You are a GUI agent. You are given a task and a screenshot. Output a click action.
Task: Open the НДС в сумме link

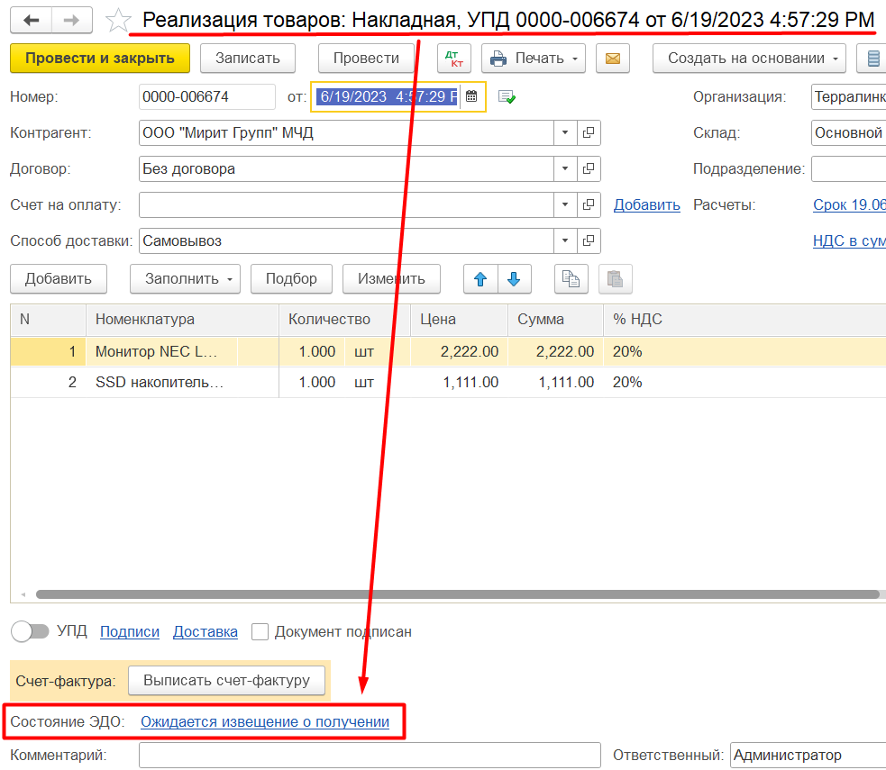tap(849, 241)
